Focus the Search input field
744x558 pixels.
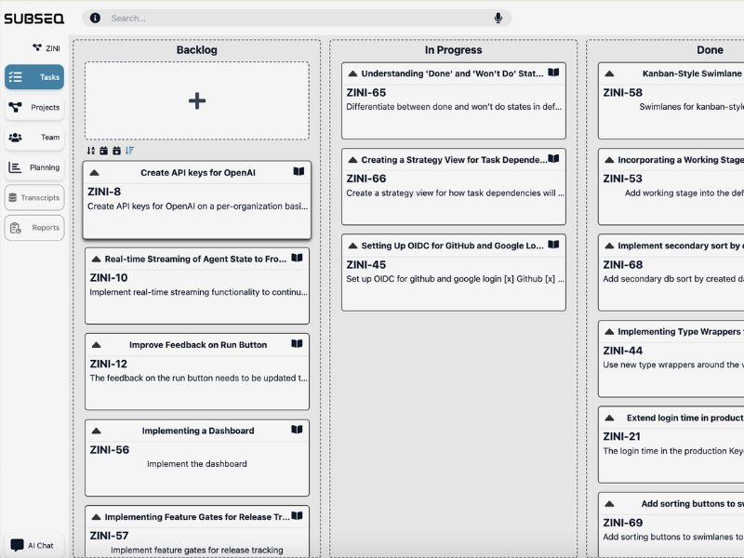(x=299, y=18)
